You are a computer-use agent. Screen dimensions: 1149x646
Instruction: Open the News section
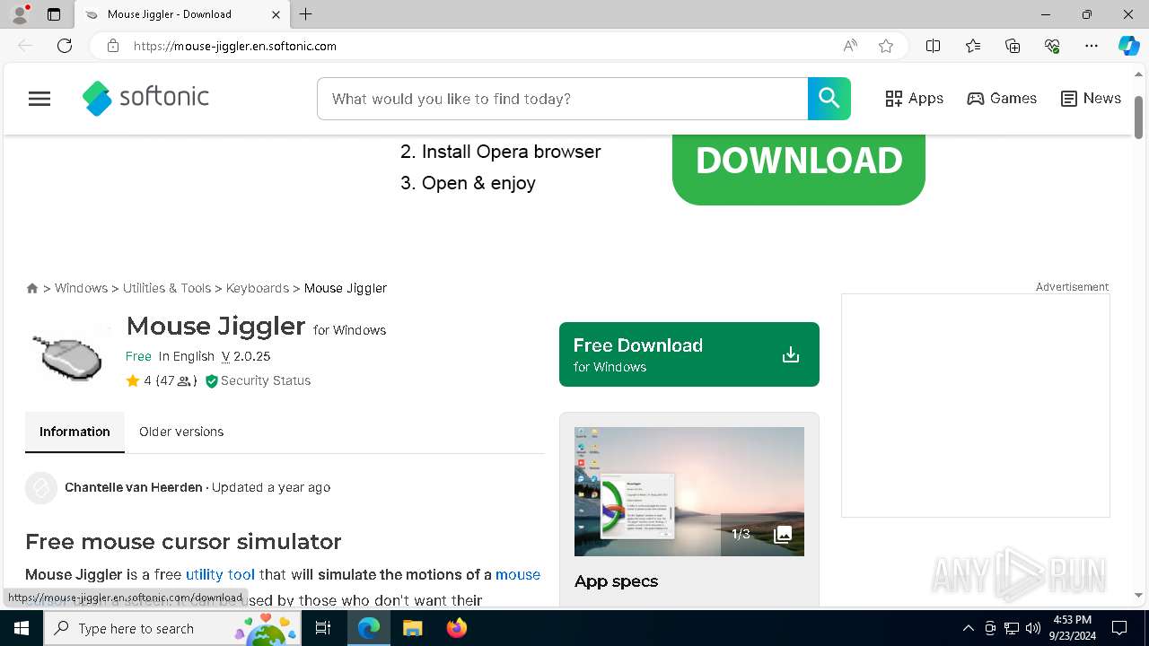point(1091,99)
